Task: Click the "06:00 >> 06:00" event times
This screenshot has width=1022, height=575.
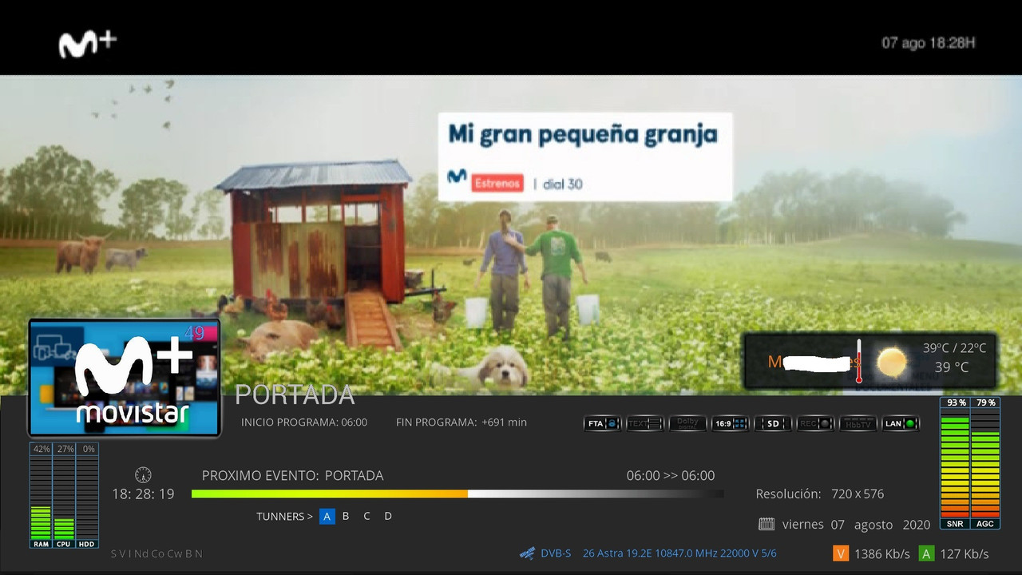Action: 671,476
